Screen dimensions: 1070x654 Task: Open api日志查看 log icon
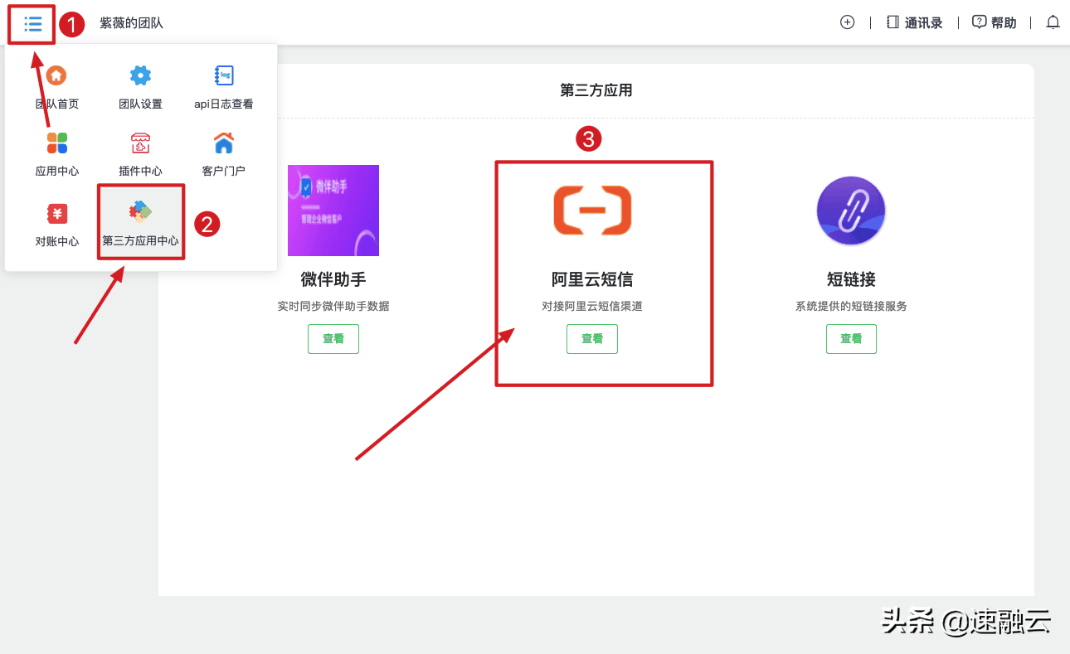[x=224, y=75]
